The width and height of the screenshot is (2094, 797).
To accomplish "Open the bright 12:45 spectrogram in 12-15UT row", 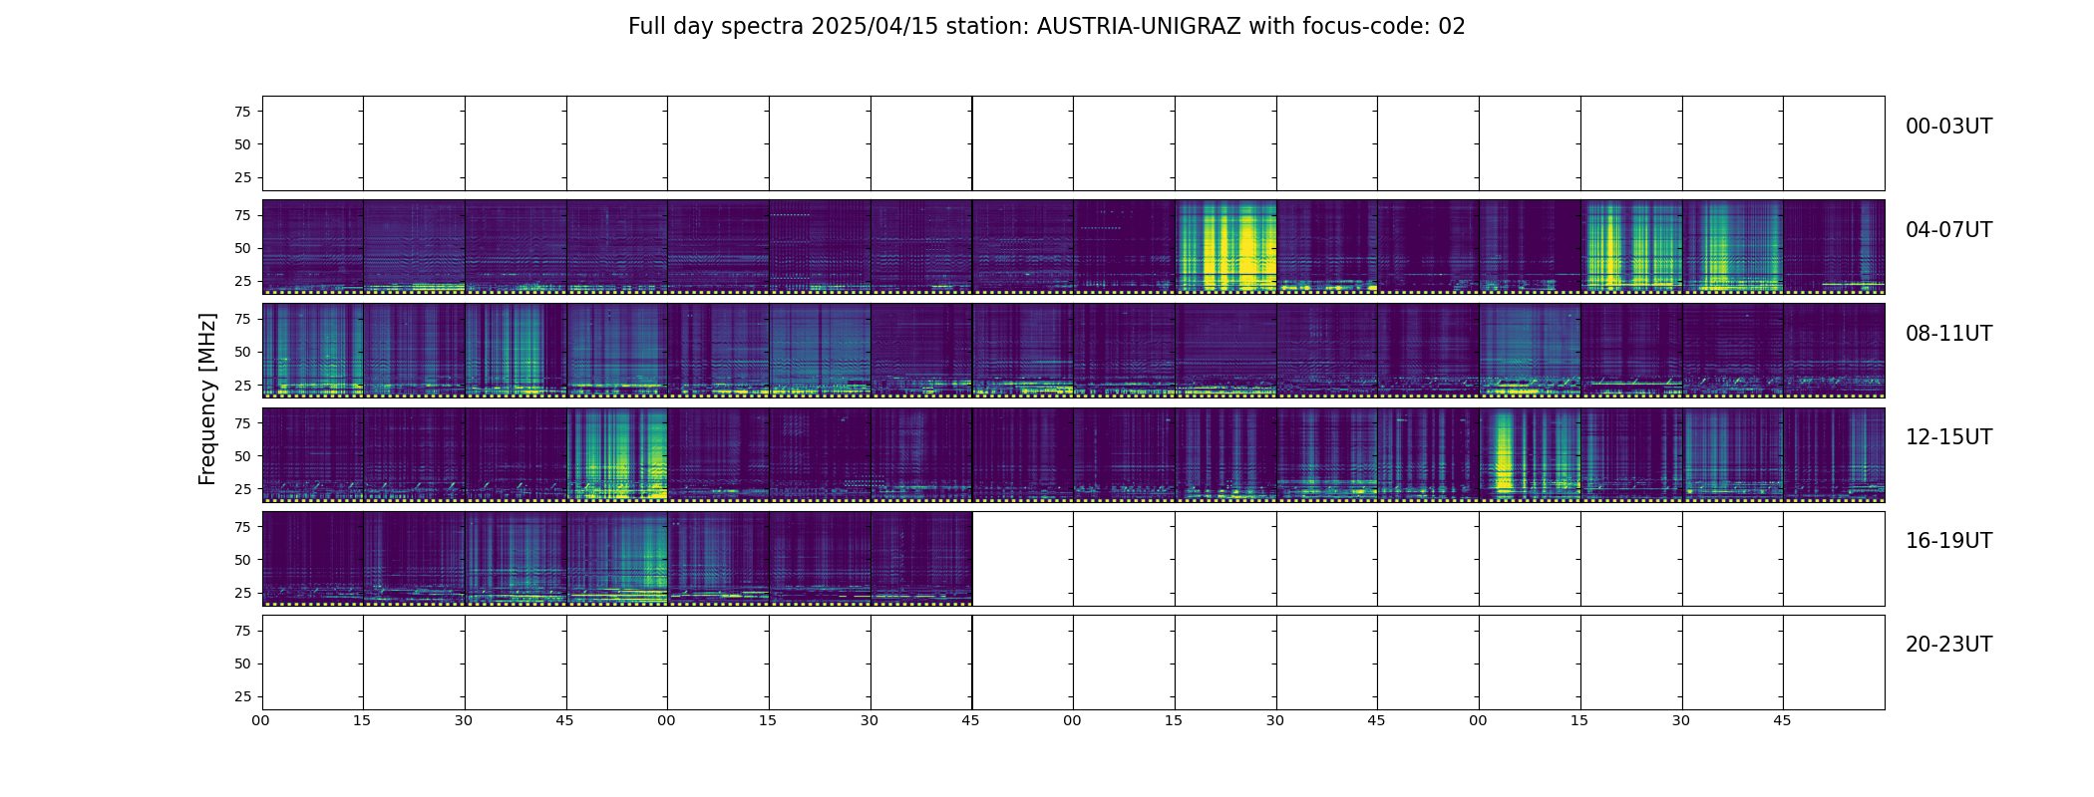I will tap(617, 454).
